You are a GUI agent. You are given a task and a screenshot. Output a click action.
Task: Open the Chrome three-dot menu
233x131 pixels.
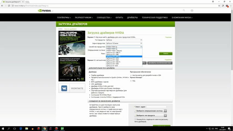tap(231, 6)
